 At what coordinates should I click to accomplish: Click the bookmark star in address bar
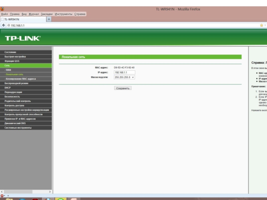pyautogui.click(x=261, y=25)
